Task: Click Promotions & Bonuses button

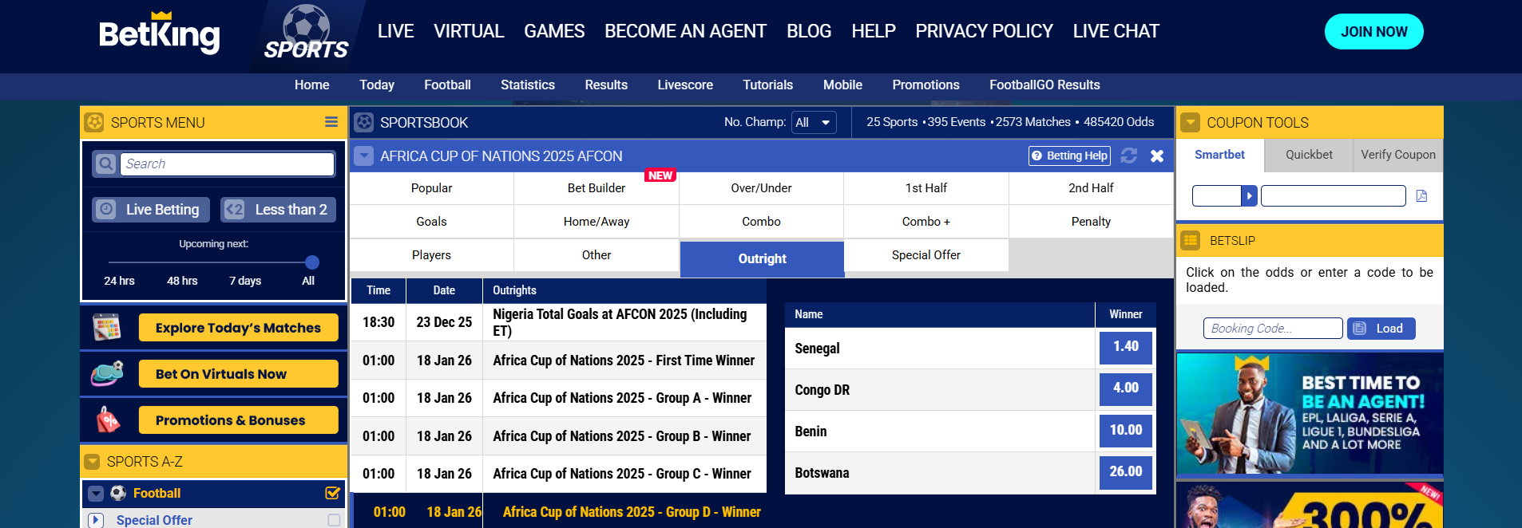Action: pyautogui.click(x=238, y=420)
